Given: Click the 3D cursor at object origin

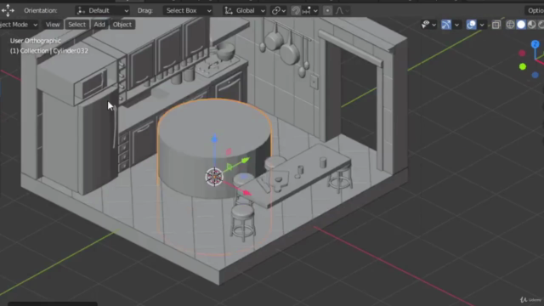Looking at the screenshot, I should pyautogui.click(x=214, y=177).
